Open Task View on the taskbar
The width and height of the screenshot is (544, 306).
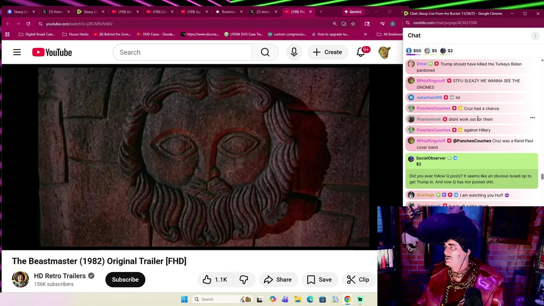260,299
